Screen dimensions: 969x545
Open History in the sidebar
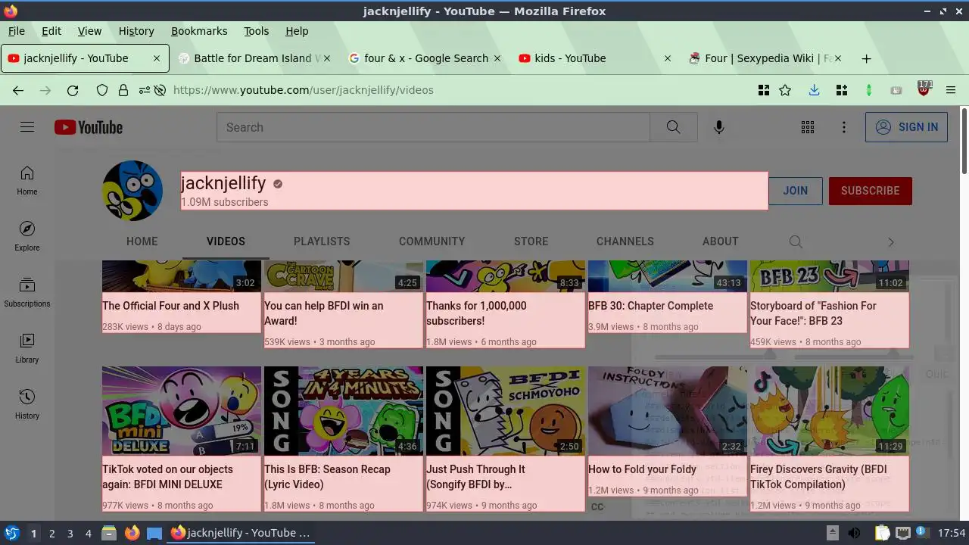pyautogui.click(x=27, y=405)
